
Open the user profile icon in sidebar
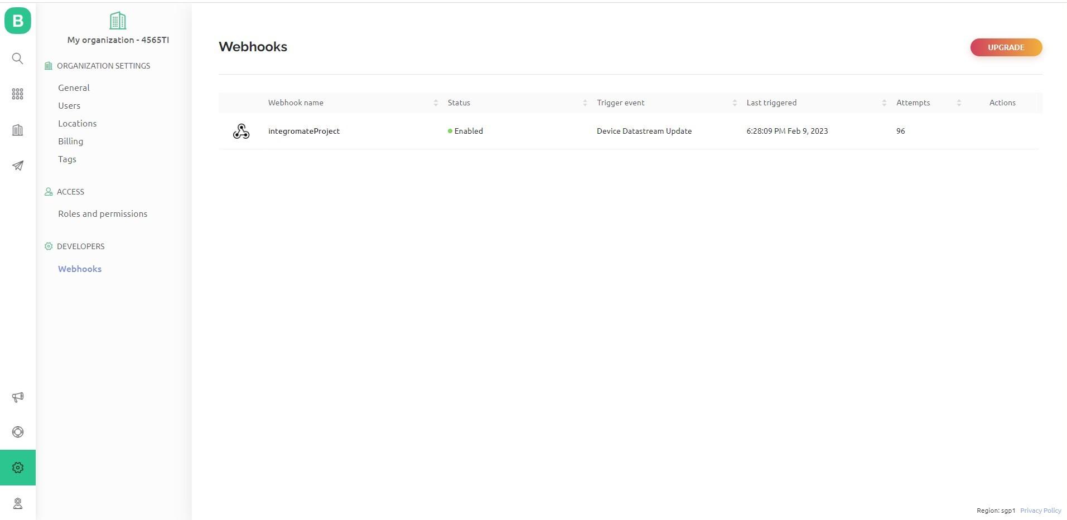pos(18,503)
